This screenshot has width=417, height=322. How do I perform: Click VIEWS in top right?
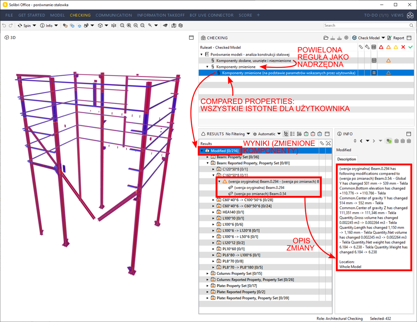point(397,15)
